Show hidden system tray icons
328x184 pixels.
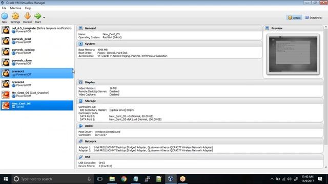pyautogui.click(x=272, y=179)
